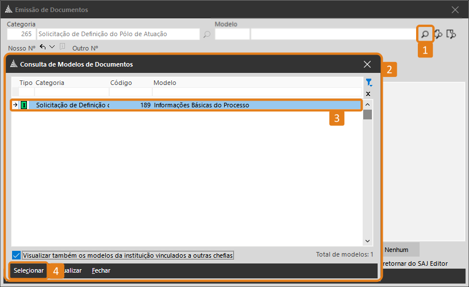
Task: Click the second icon right of Modelo search
Action: point(439,34)
